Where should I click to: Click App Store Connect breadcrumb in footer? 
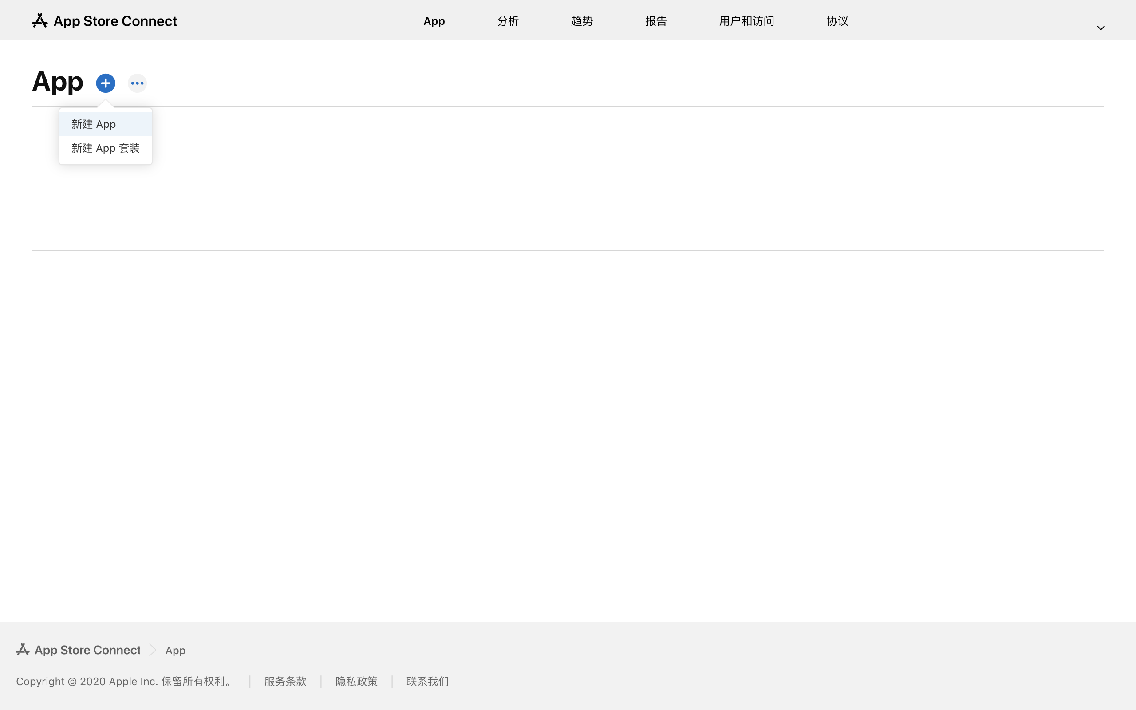[x=87, y=650]
